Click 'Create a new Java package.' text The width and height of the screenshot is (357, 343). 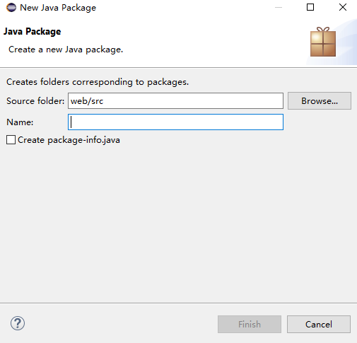pyautogui.click(x=66, y=50)
